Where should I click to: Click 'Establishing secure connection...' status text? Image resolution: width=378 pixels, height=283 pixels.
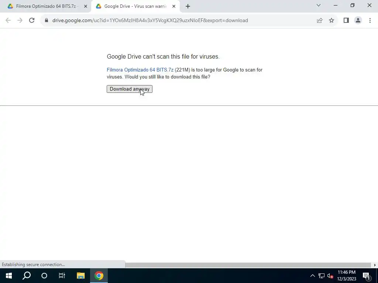[x=33, y=265]
